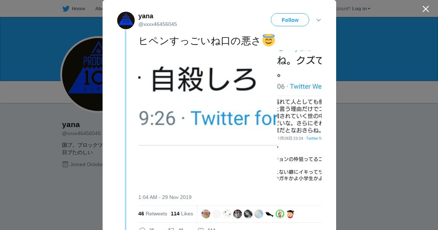The image size is (438, 230).
Task: Open the first liker's avatar
Action: (x=206, y=214)
